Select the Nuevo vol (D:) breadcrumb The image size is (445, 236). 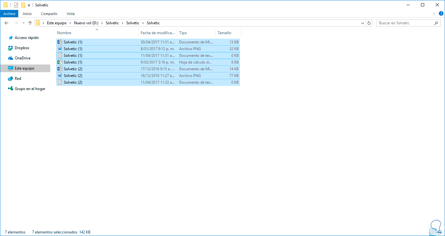pos(86,23)
